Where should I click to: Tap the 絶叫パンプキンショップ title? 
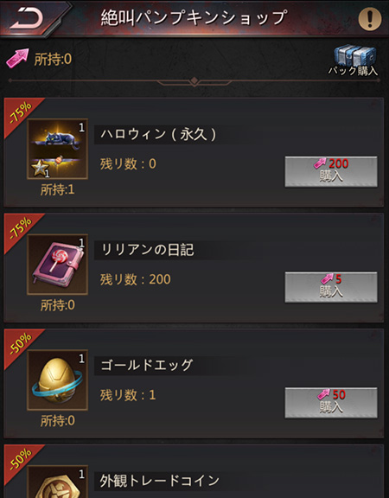[194, 17]
